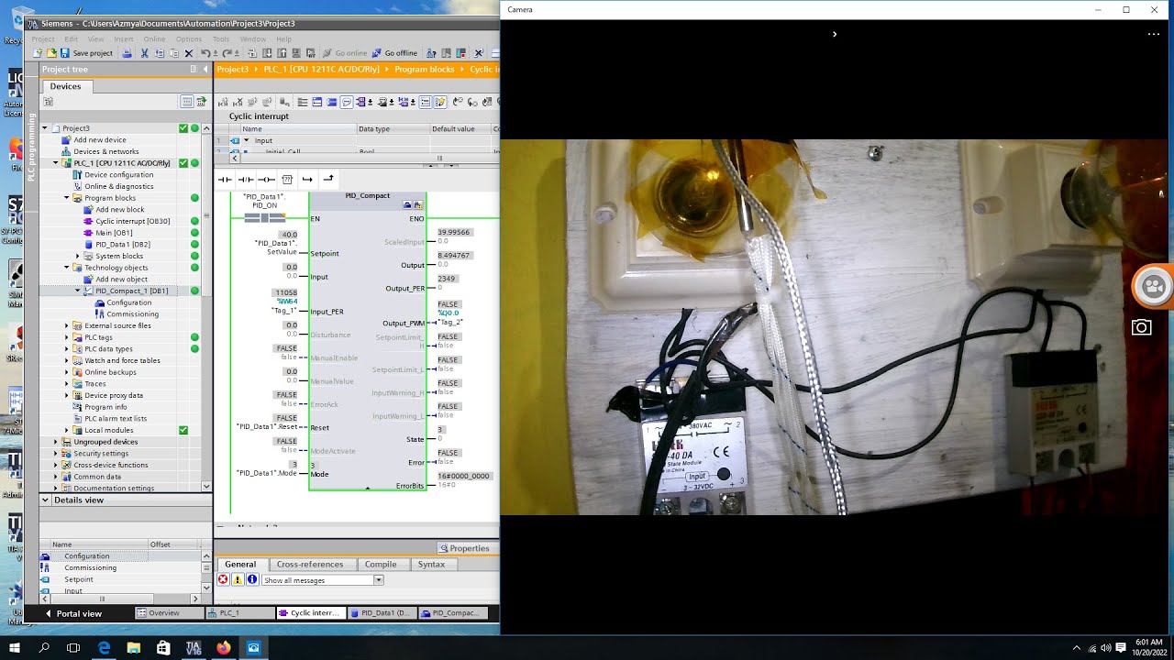This screenshot has width=1174, height=660.
Task: Click the Print icon in the TIA toolbar
Action: tap(127, 53)
